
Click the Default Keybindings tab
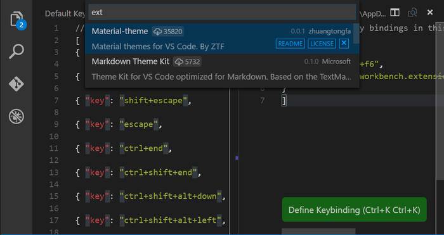tap(65, 13)
